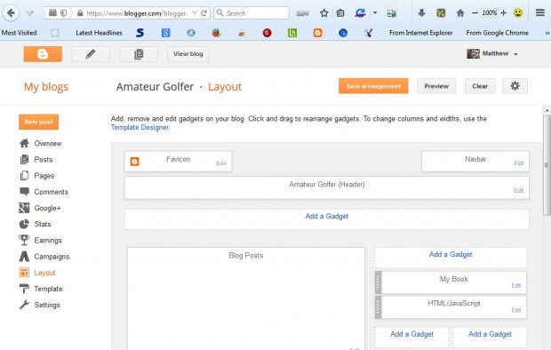Edit the Amateur Golfer (Header) gadget
The image size is (551, 350).
click(x=519, y=190)
